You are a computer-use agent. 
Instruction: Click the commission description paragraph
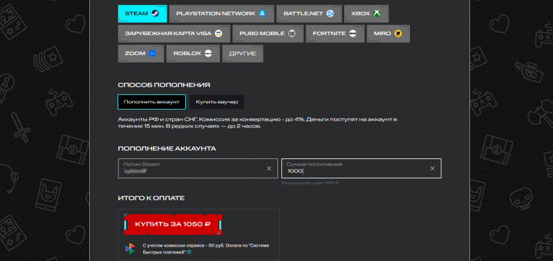257,123
